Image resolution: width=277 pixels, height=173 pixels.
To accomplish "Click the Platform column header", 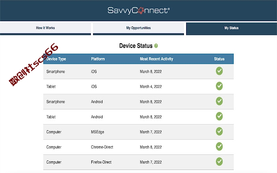I will click(x=98, y=59).
